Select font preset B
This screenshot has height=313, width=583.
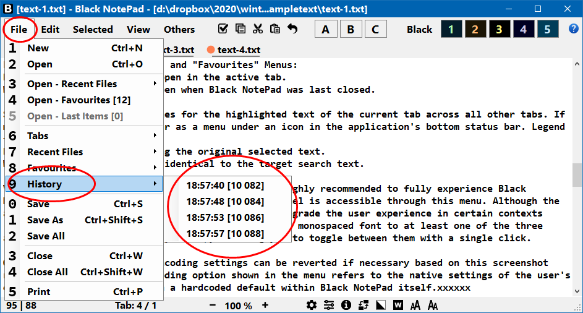[x=351, y=29]
